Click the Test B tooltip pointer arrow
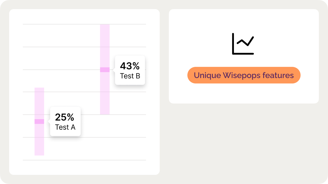The width and height of the screenshot is (328, 184). [114, 70]
